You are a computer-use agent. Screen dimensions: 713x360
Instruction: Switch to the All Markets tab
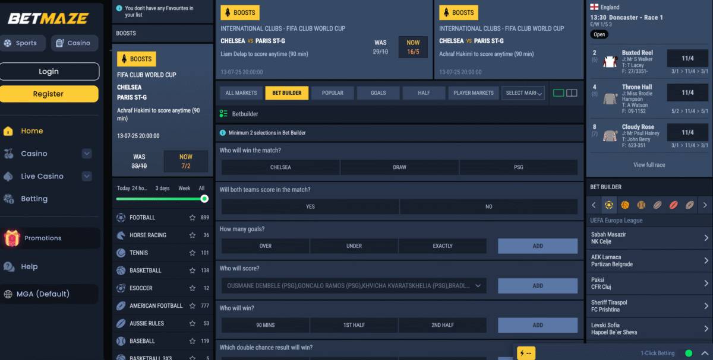point(241,93)
